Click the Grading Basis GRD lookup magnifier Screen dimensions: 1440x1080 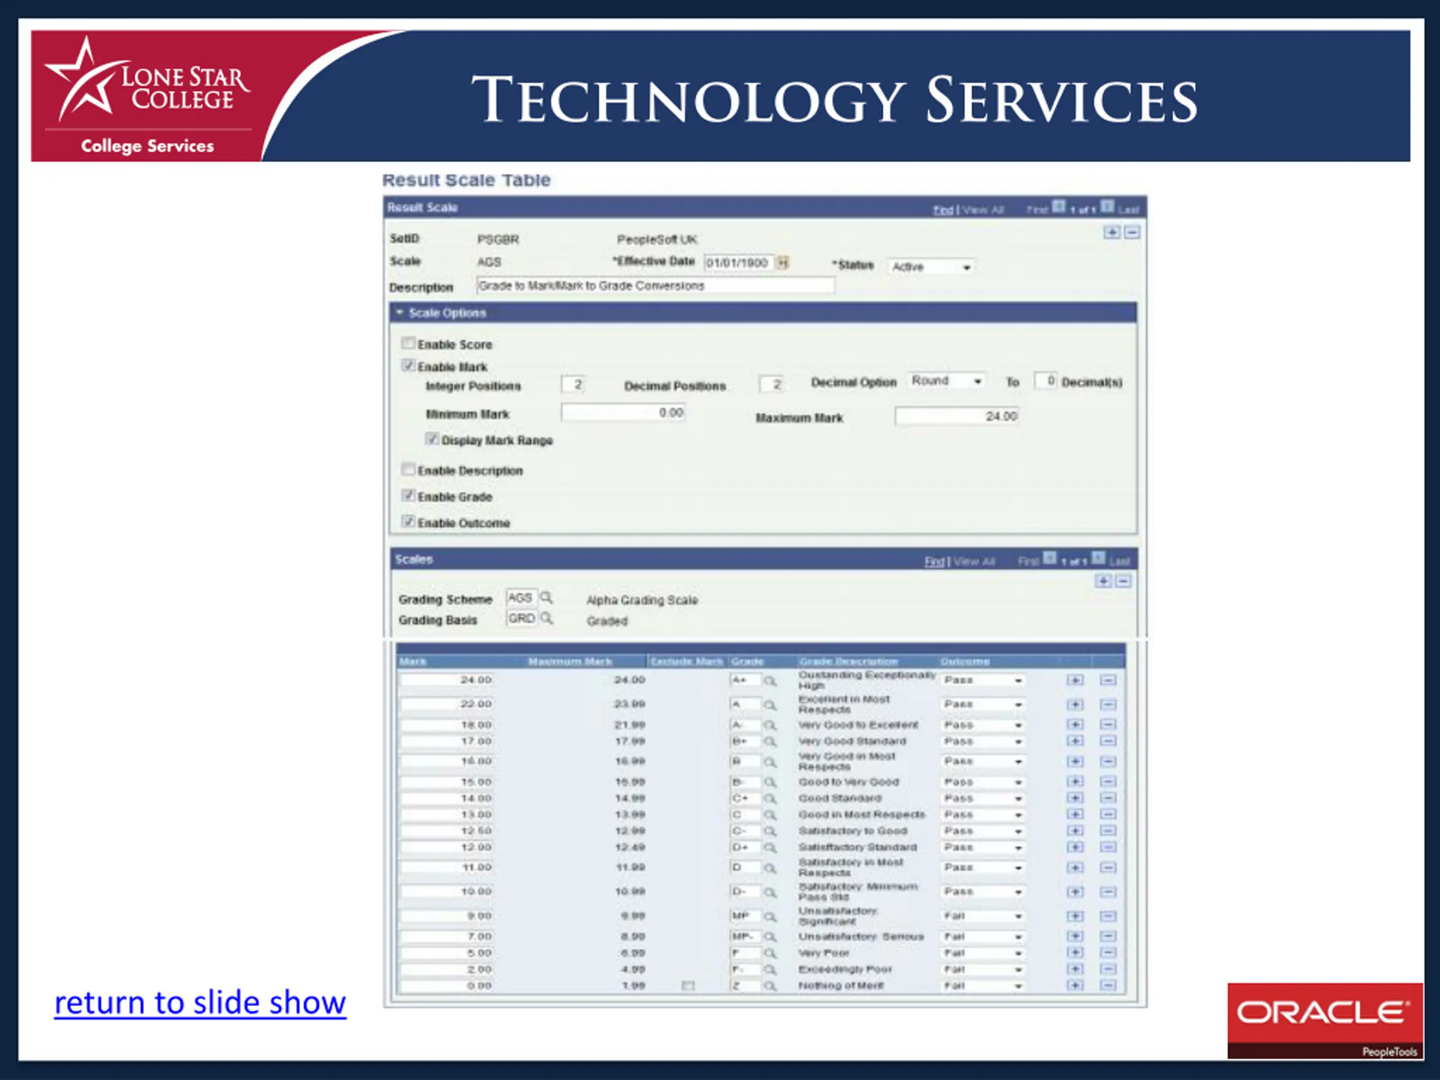pyautogui.click(x=547, y=618)
